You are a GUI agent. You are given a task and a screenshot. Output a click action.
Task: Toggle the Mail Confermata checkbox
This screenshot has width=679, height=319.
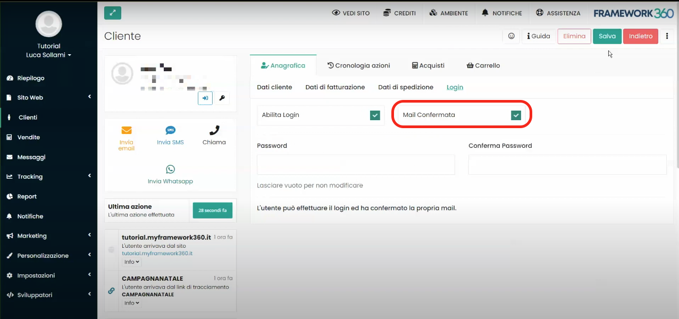(x=516, y=115)
